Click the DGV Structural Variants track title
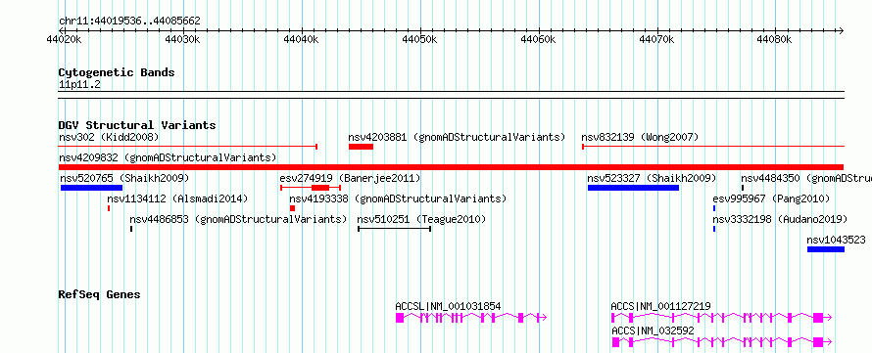The image size is (872, 353). [x=137, y=125]
